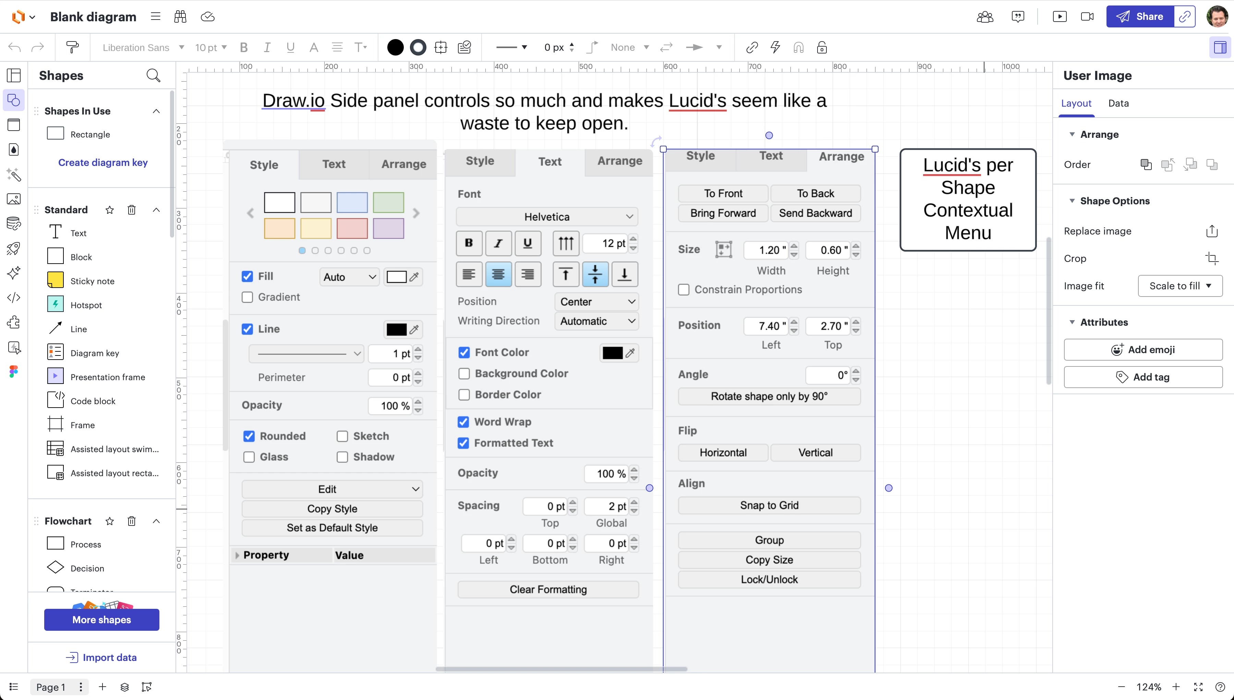Click the undo arrow icon
Screen dimensions: 1234x700
click(x=14, y=47)
